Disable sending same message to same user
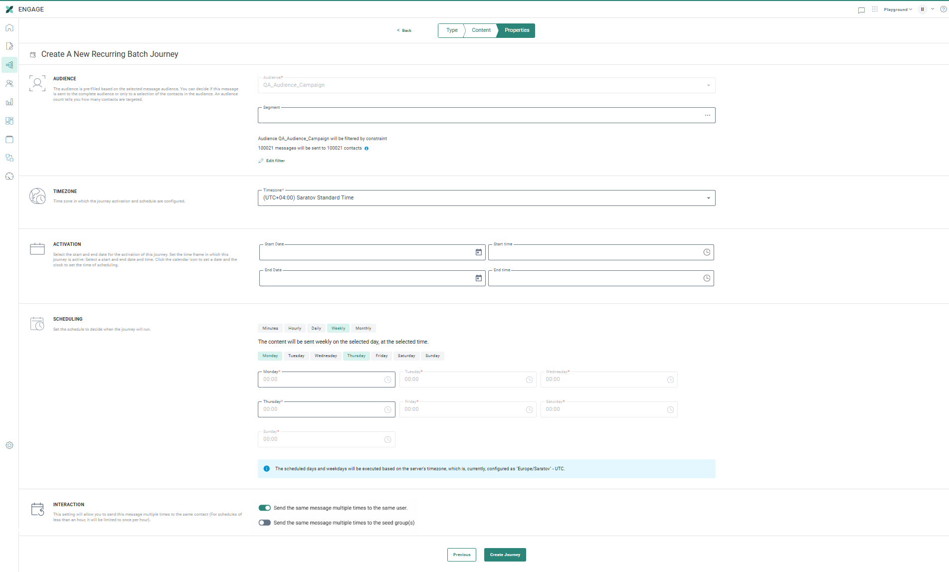Viewport: 949px width, 572px height. [x=264, y=508]
